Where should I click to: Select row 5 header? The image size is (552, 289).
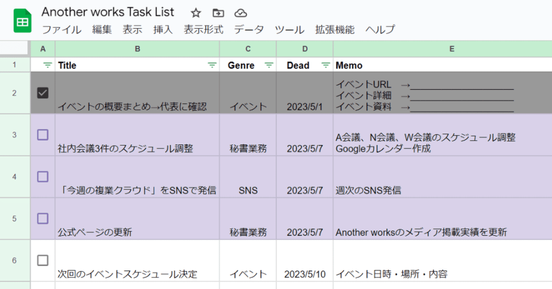tap(15, 218)
